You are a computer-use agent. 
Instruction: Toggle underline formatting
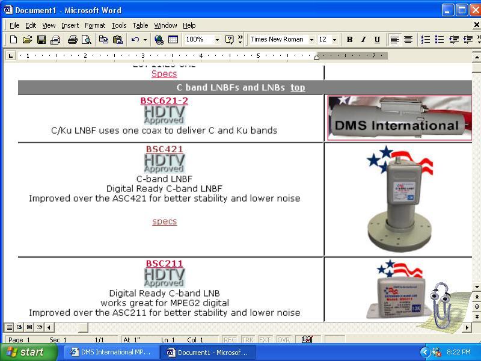coord(378,40)
